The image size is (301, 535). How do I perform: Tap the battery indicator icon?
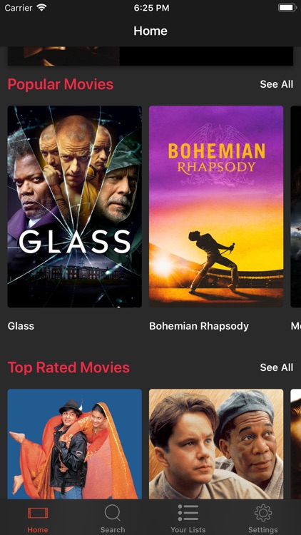click(287, 8)
